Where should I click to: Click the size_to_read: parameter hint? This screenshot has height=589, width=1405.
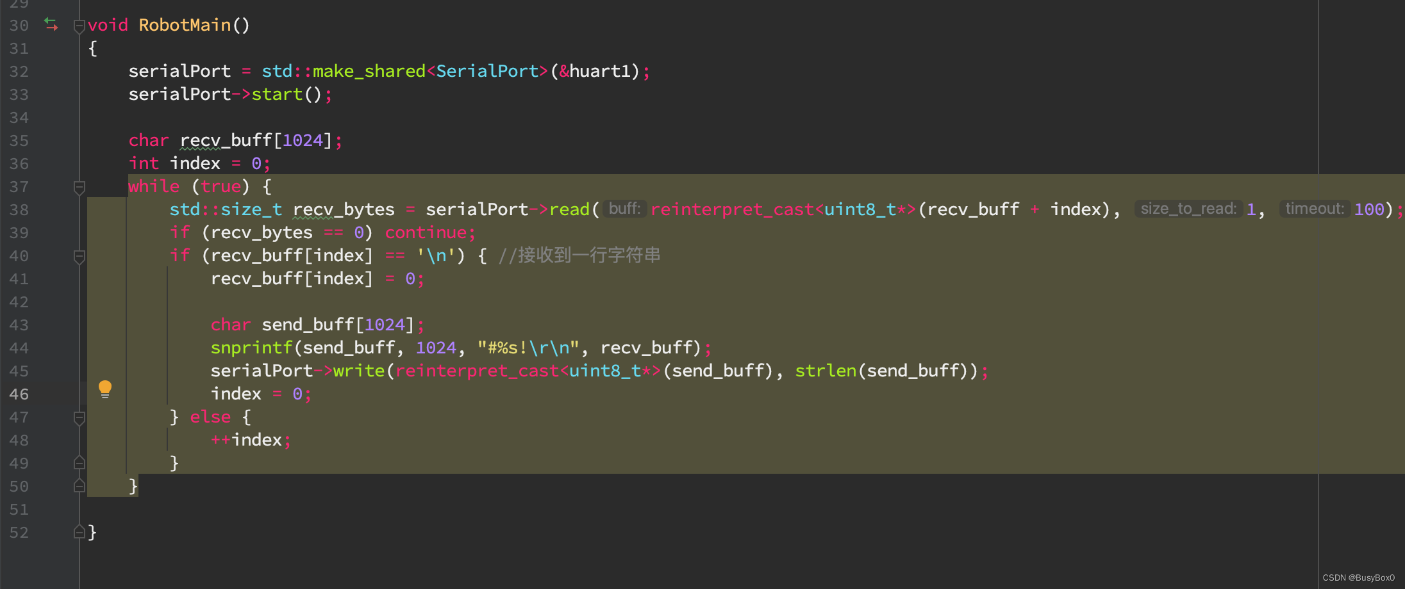point(1188,209)
